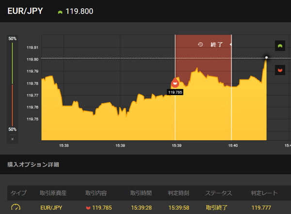The width and height of the screenshot is (291, 214).
Task: Click the 119.75 price axis label
Action: pyautogui.click(x=32, y=119)
